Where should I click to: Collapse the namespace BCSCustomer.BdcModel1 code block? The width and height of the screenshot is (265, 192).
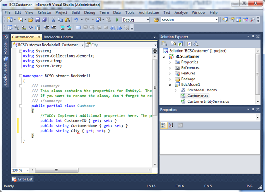tap(20, 76)
